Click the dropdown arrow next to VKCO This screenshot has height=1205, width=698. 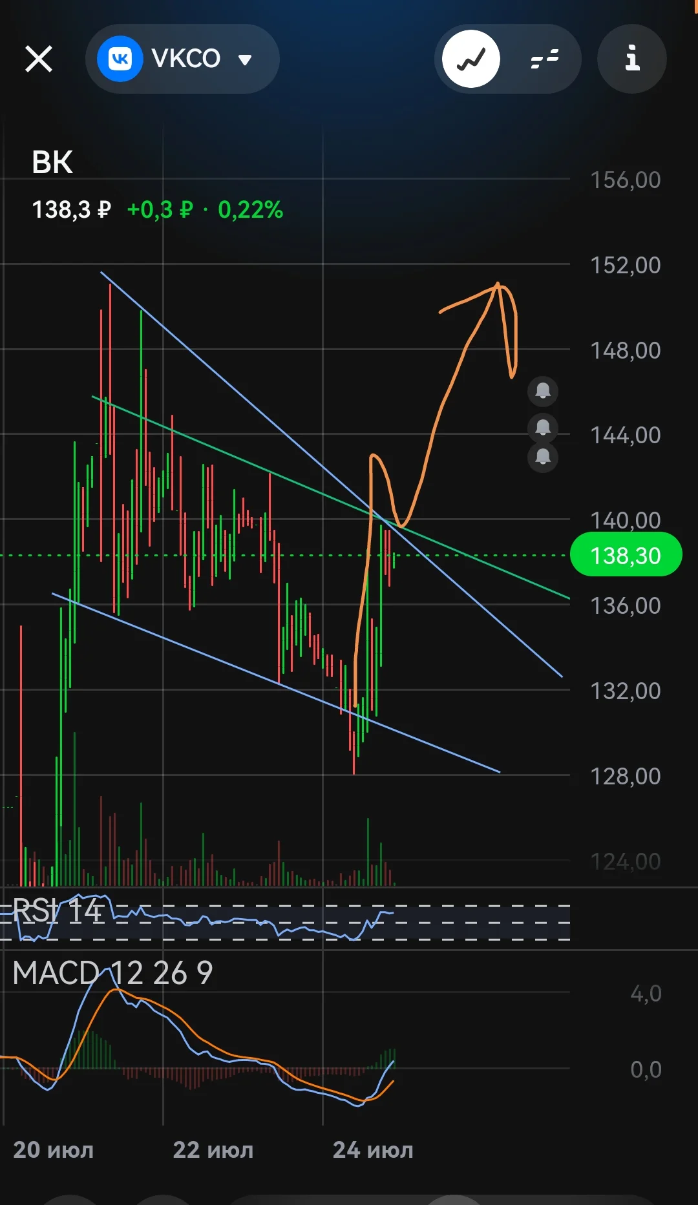(x=244, y=60)
